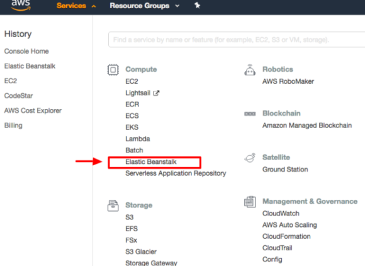This screenshot has height=266, width=365.
Task: Open AWS Auto Scaling
Action: pyautogui.click(x=289, y=225)
